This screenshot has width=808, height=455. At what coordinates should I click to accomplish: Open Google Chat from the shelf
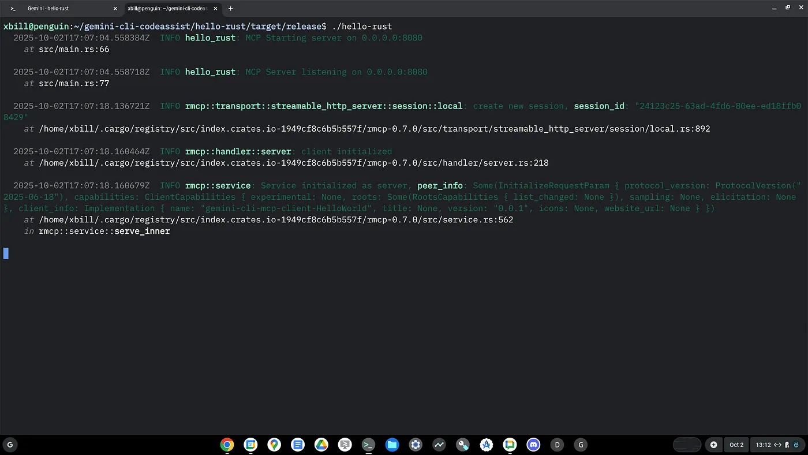[510, 445]
